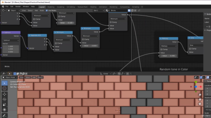
Task: Enable Clamp on the Multiply node
Action: 161,49
